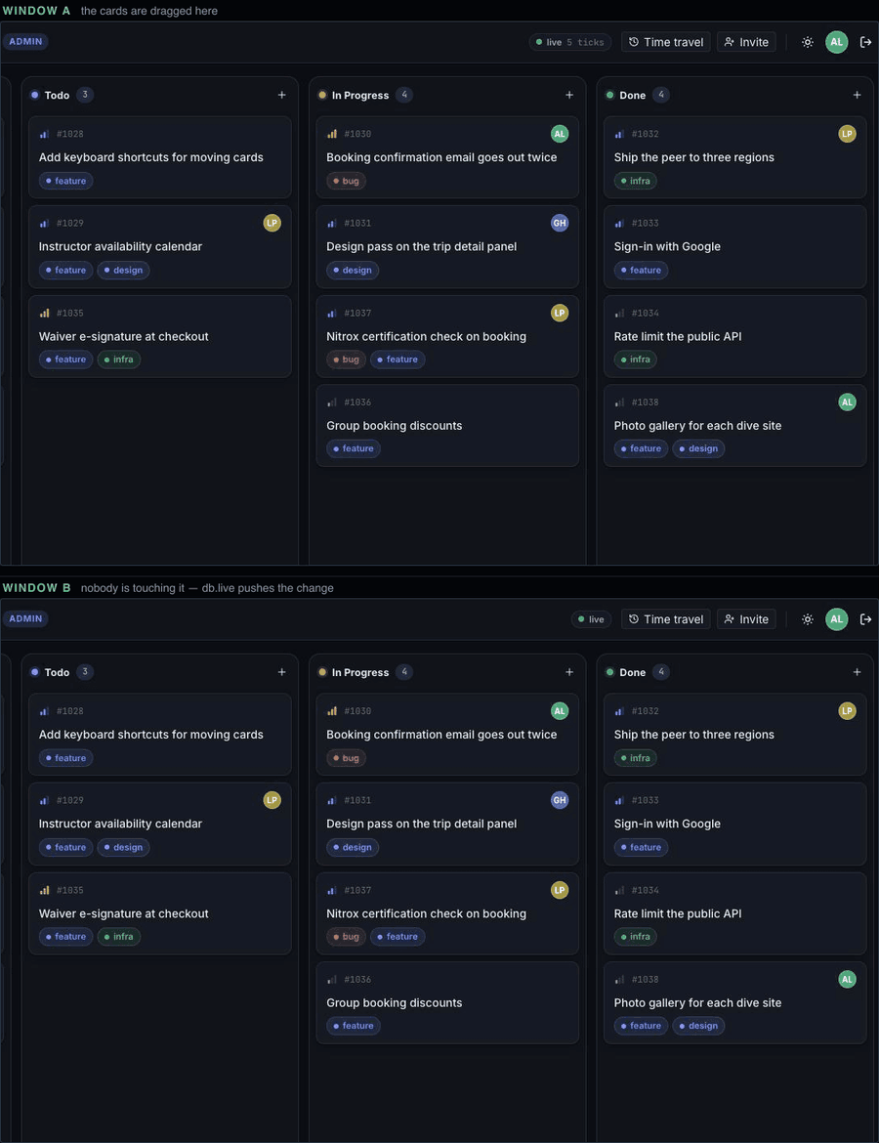Screen dimensions: 879x1143
Task: Open Time travel in Window B
Action: pos(666,619)
